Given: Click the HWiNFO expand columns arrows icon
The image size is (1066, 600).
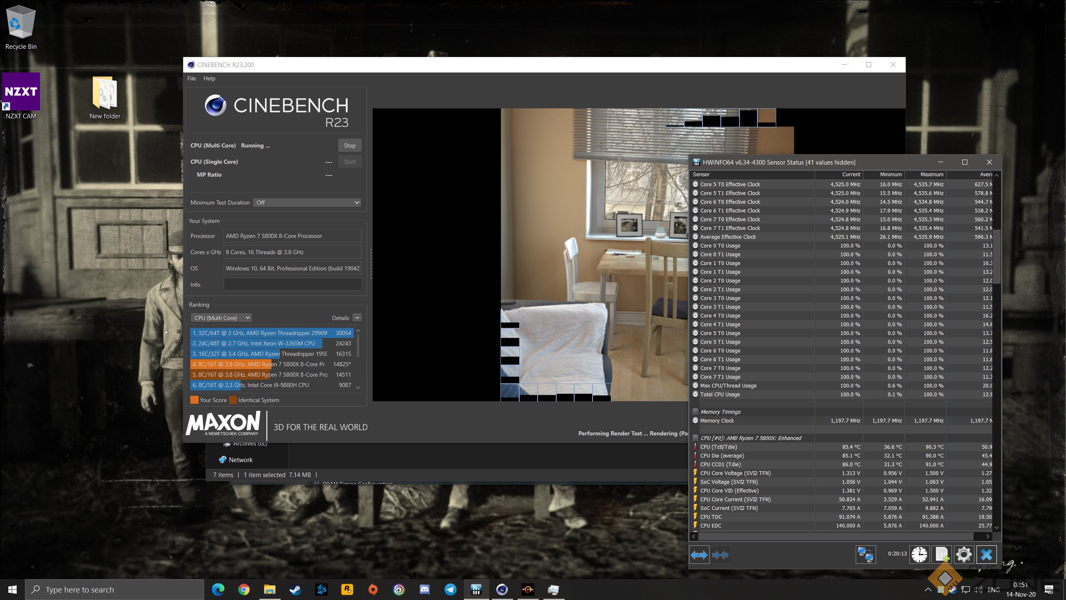Looking at the screenshot, I should (699, 555).
